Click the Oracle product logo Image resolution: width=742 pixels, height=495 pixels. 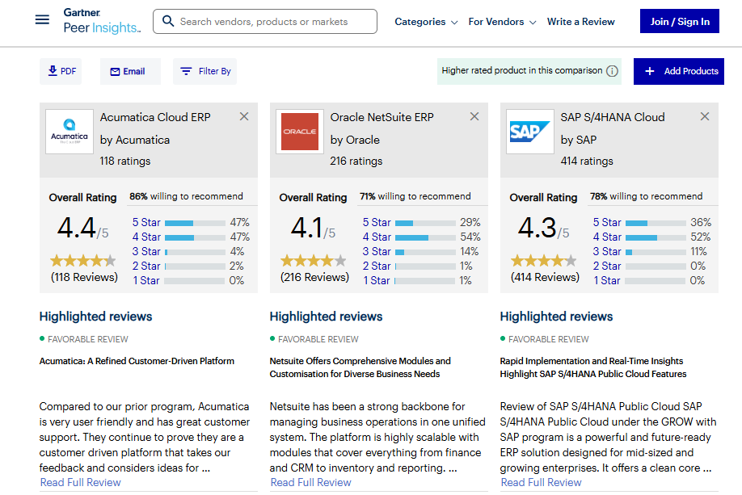[299, 132]
